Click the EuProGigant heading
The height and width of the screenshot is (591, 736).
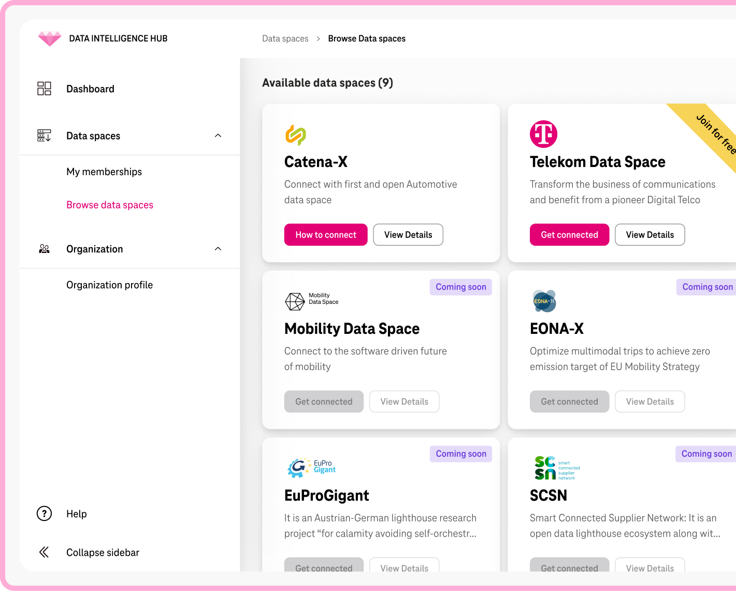(327, 496)
